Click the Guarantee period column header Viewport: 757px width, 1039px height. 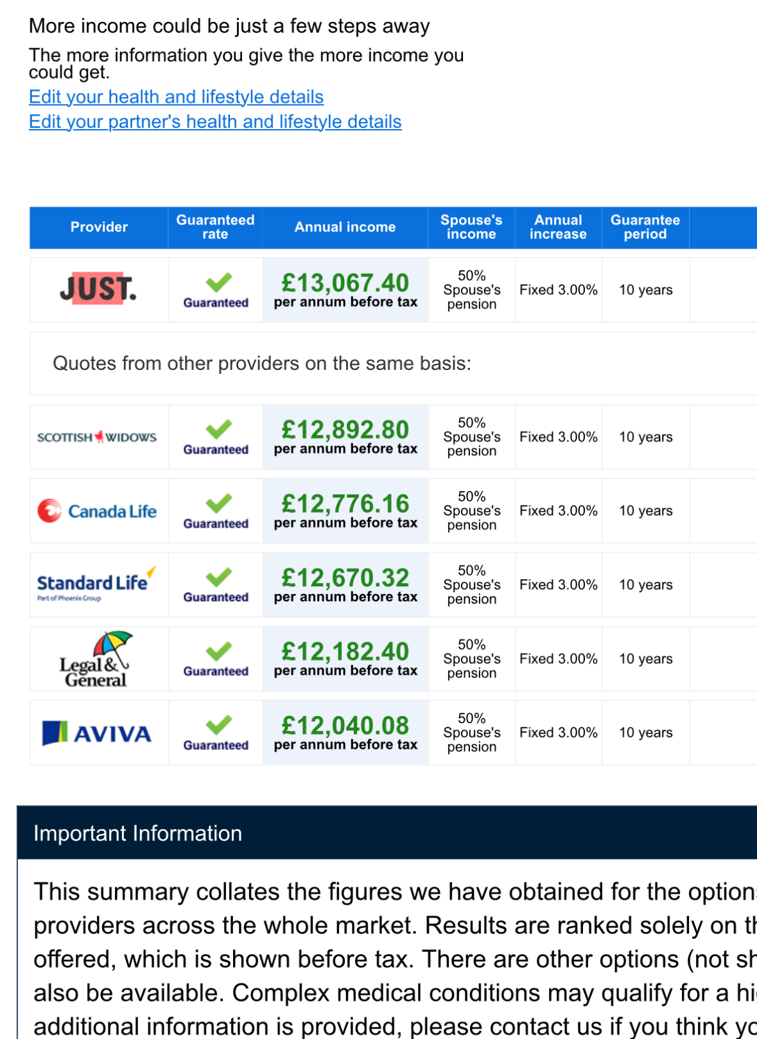point(645,227)
